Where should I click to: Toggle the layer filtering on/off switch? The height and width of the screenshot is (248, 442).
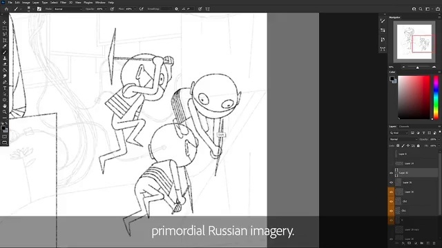pos(440,132)
